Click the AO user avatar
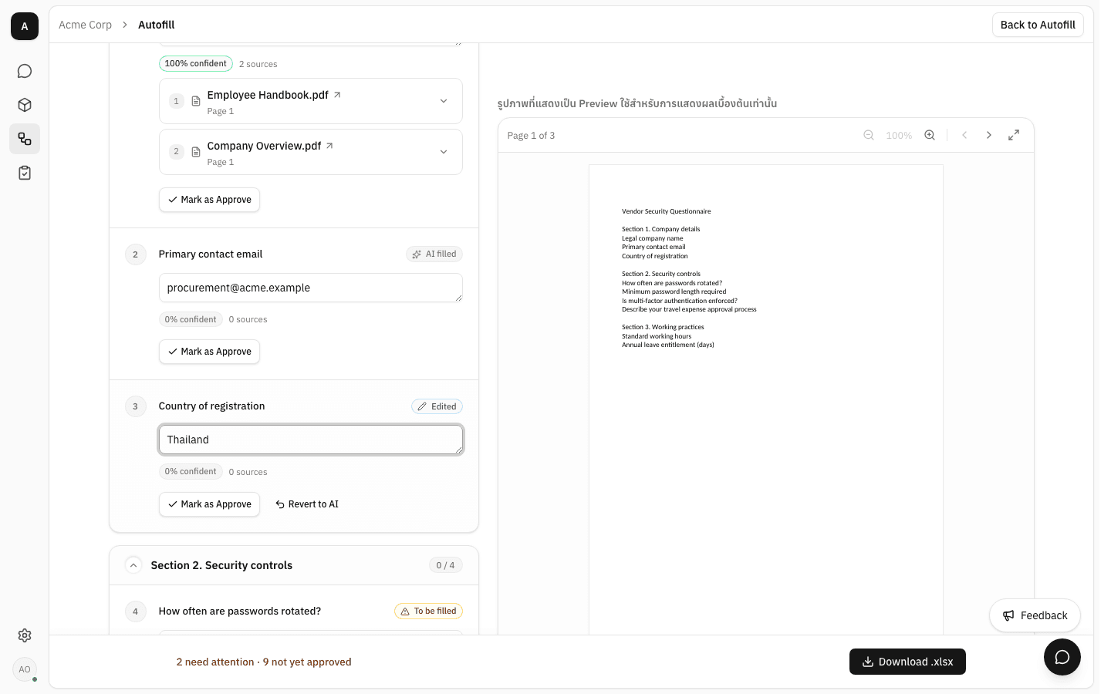 pos(25,669)
